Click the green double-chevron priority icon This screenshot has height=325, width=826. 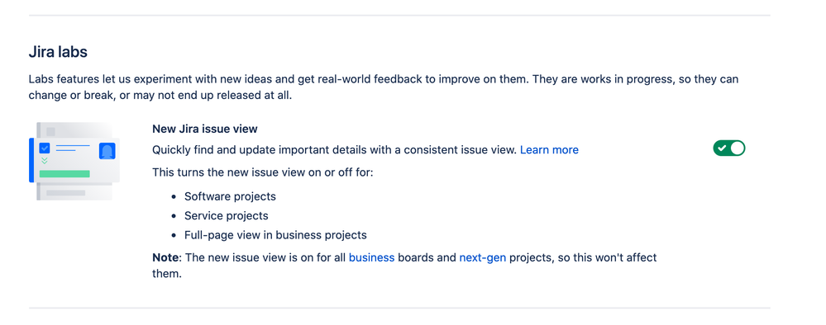[45, 160]
